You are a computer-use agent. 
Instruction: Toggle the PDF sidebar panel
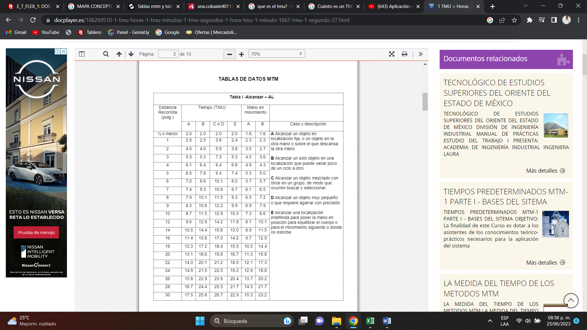(82, 54)
